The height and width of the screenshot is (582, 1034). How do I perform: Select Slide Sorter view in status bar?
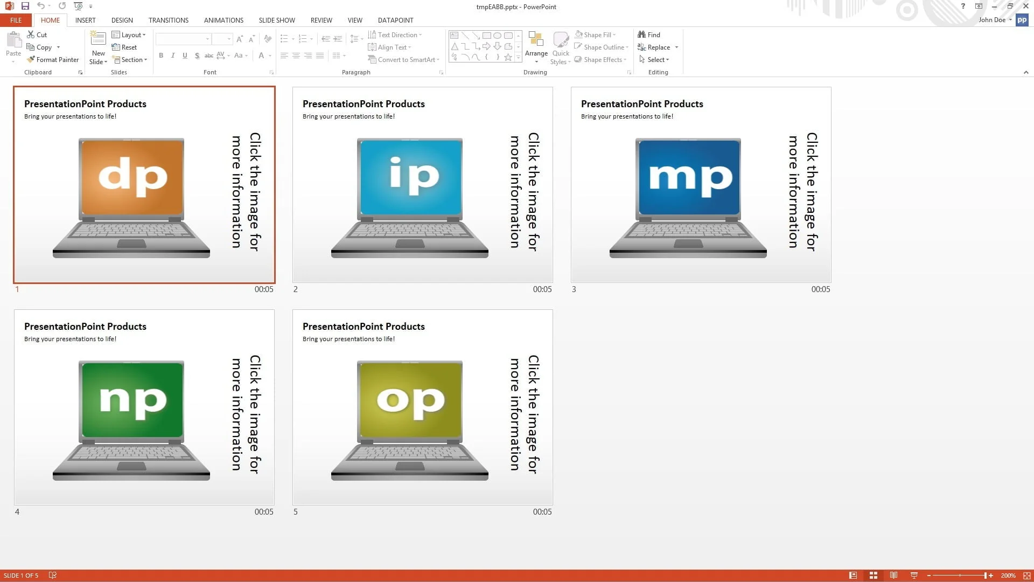[x=873, y=575]
